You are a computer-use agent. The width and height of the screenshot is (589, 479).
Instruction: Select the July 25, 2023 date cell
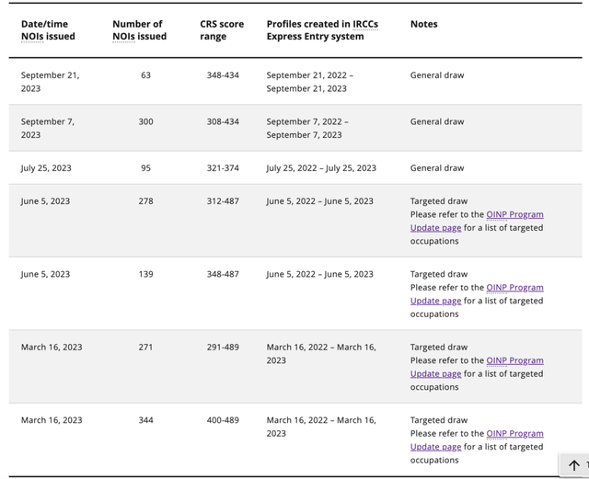click(x=46, y=168)
